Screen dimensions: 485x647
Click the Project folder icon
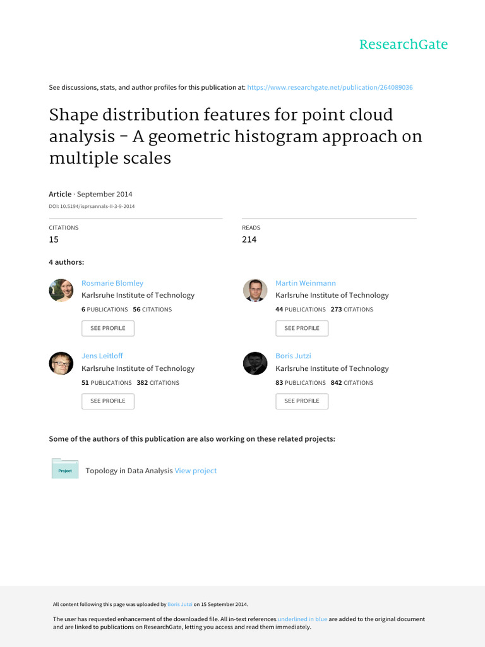(65, 469)
